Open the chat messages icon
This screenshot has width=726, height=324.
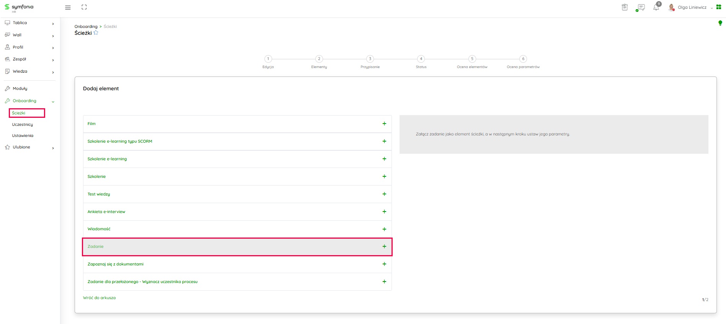pyautogui.click(x=641, y=7)
